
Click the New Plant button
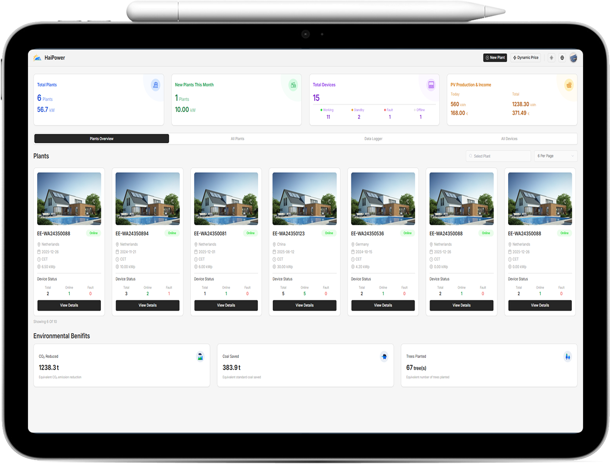tap(495, 58)
